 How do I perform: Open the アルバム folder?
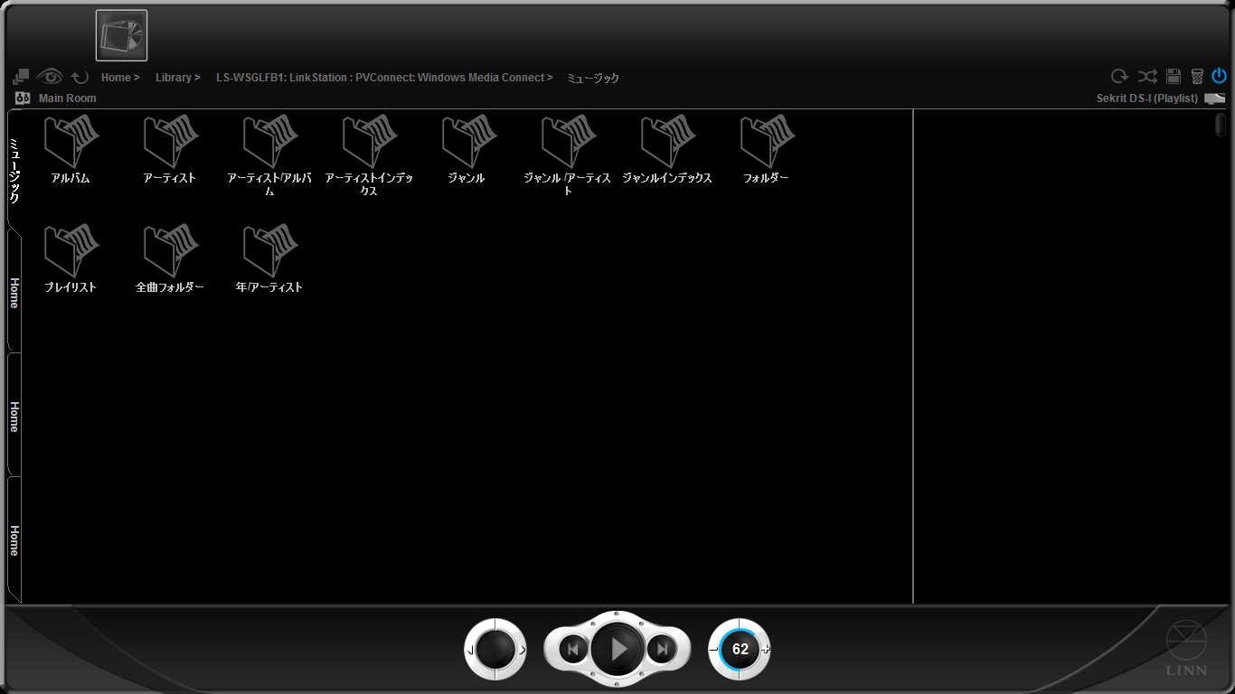(71, 149)
